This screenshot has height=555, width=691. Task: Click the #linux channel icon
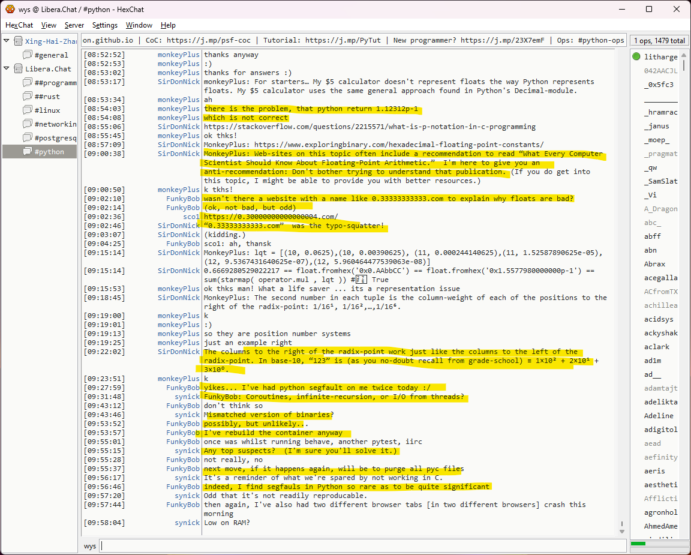(27, 110)
